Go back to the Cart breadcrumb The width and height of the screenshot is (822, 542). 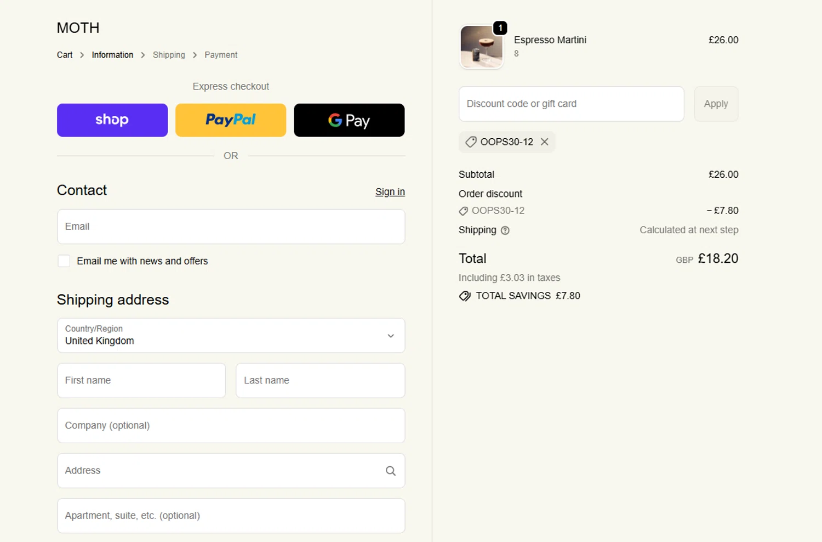[x=65, y=55]
